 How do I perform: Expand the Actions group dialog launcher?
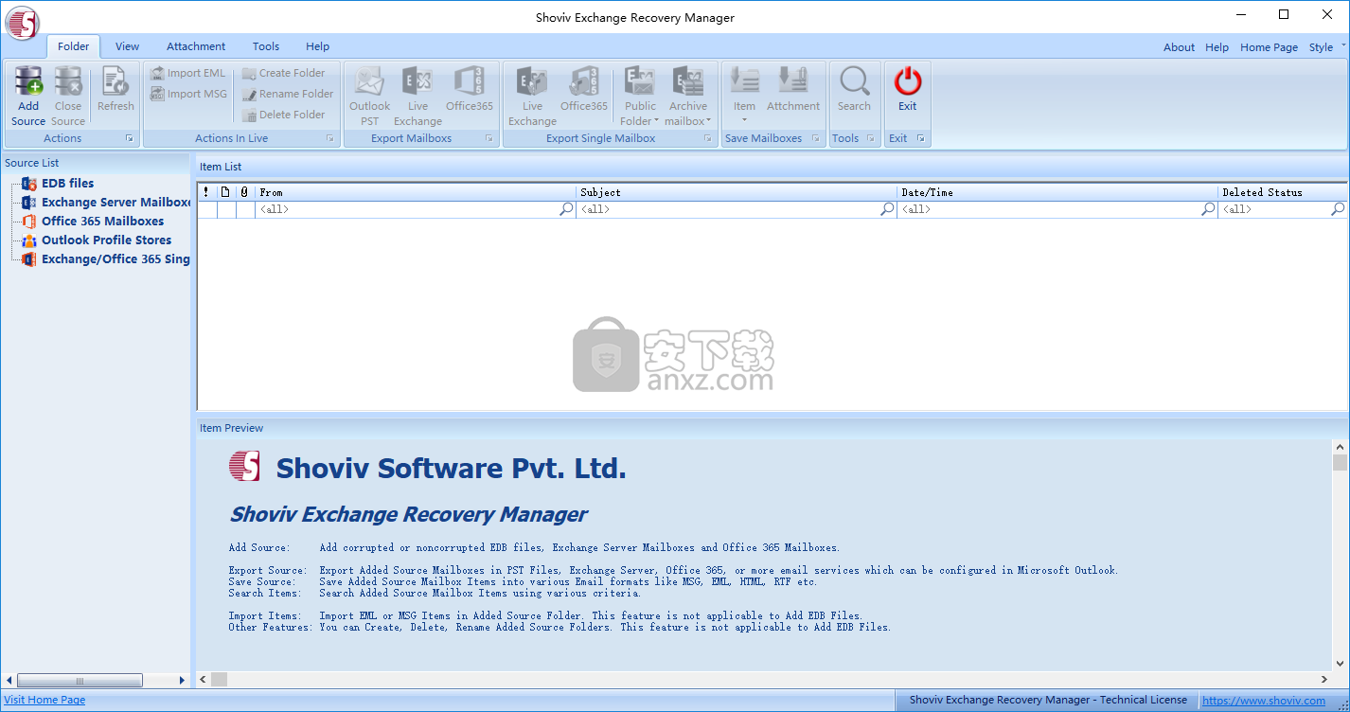pos(129,139)
